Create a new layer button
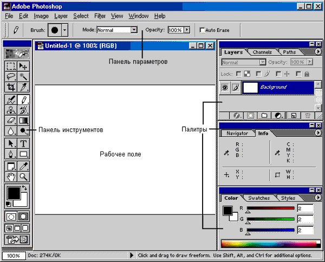This screenshot has width=325, height=262. point(294,115)
